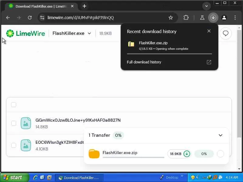Go back using the browser back arrow

pos(8,18)
